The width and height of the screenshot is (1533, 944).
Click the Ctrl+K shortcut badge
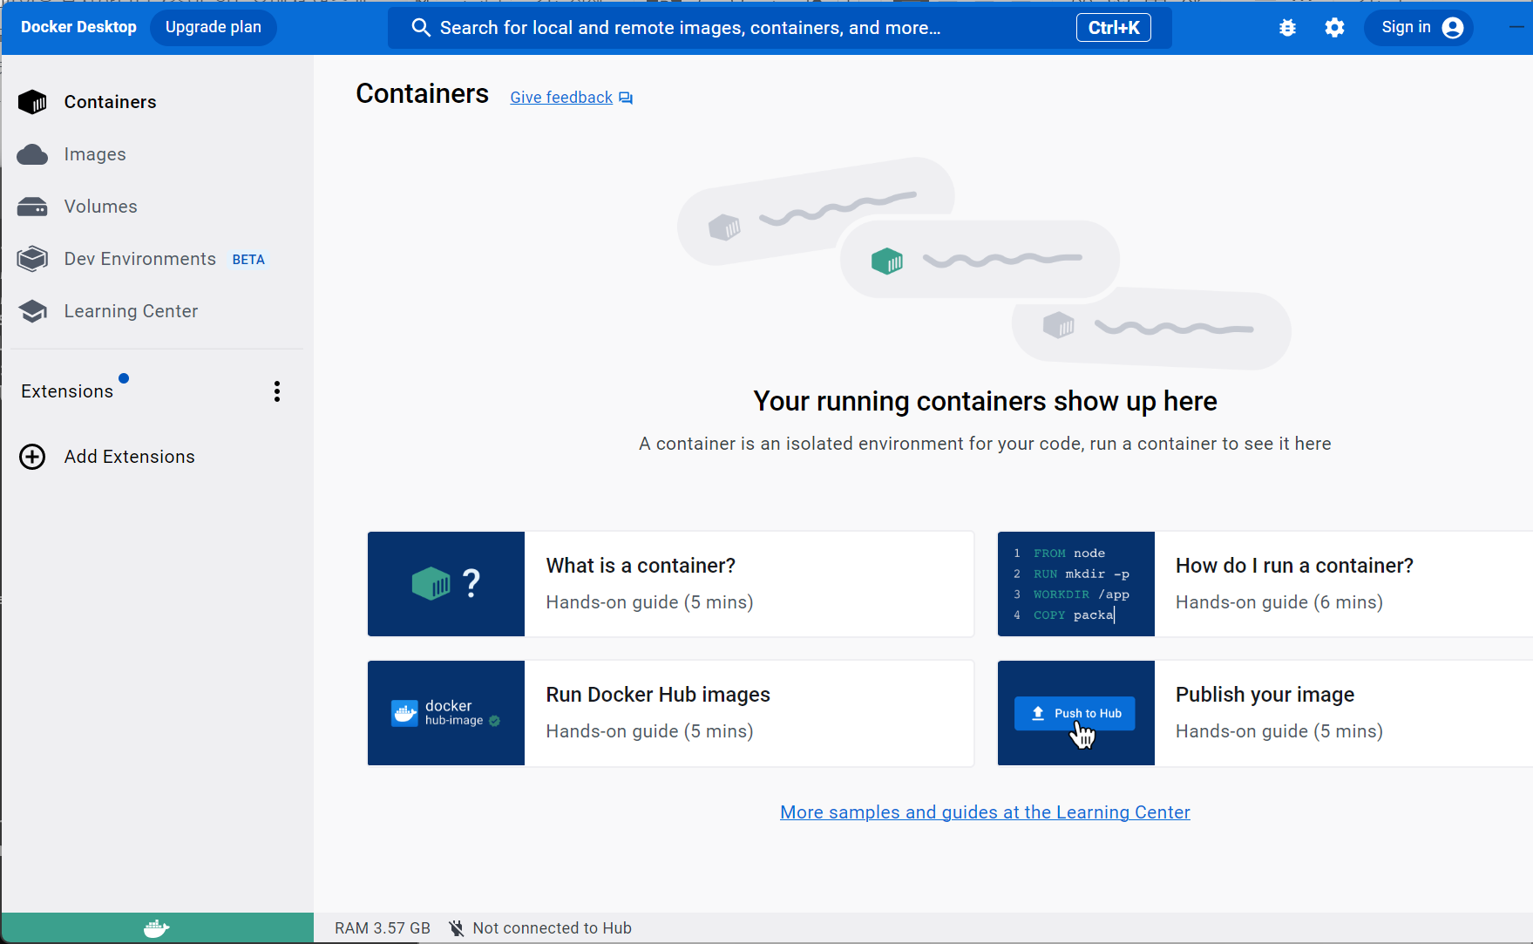tap(1114, 28)
